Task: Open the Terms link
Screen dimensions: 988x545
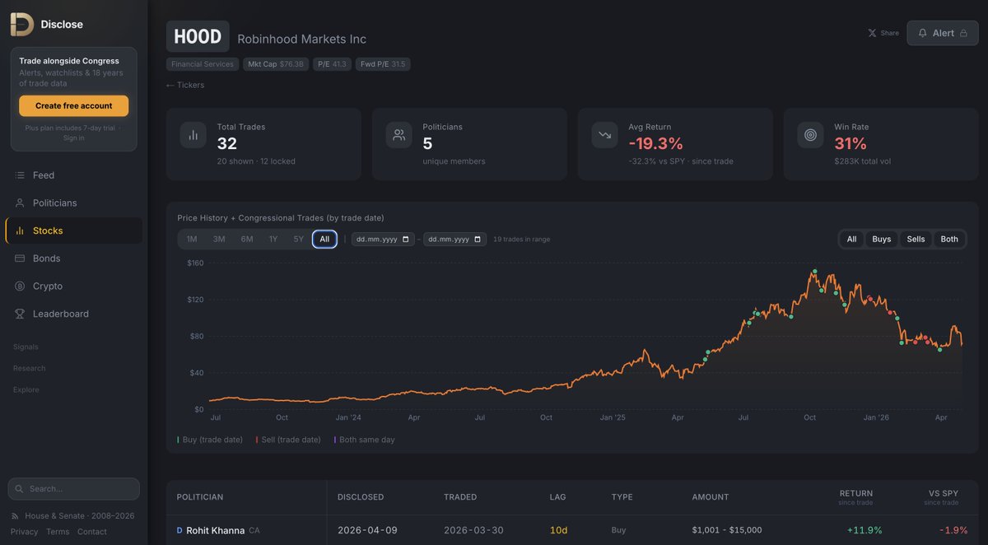Action: (x=58, y=532)
